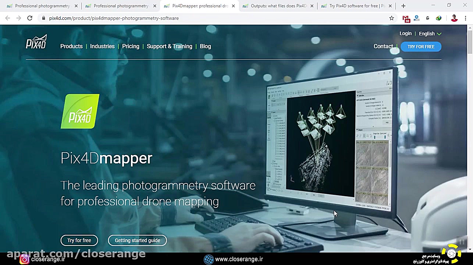Reload the current Pix4D page
Screen dimensions: 473x265
tap(30, 18)
